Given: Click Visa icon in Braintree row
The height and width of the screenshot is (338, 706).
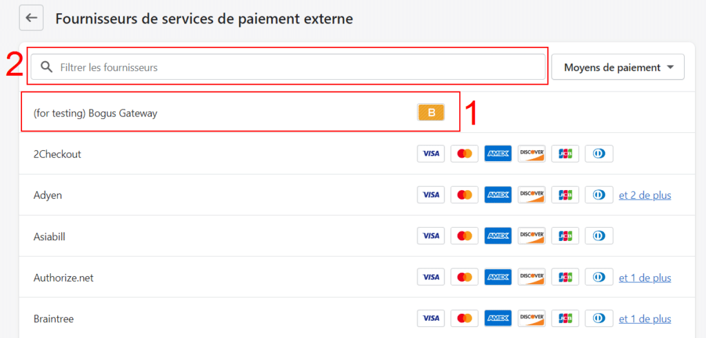Looking at the screenshot, I should click(431, 319).
